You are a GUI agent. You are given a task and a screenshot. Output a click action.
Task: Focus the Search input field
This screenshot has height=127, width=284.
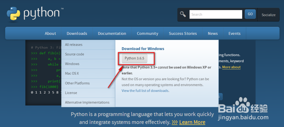pos(216,14)
